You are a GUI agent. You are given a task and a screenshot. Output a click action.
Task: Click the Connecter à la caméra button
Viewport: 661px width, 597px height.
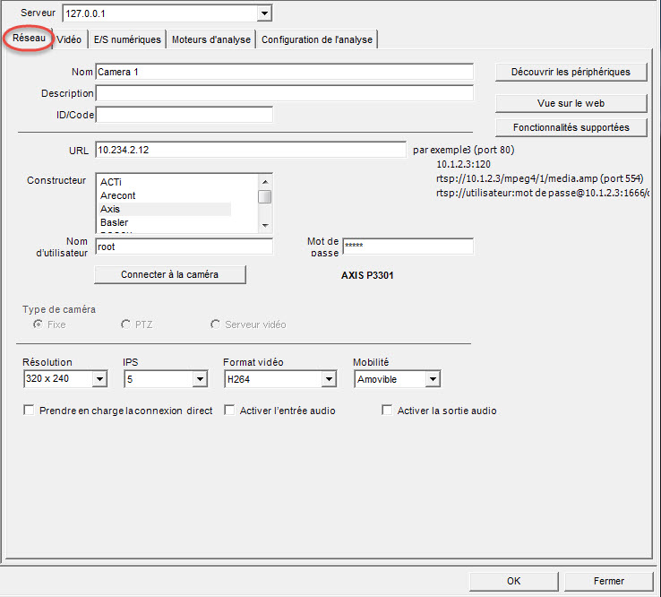[170, 274]
